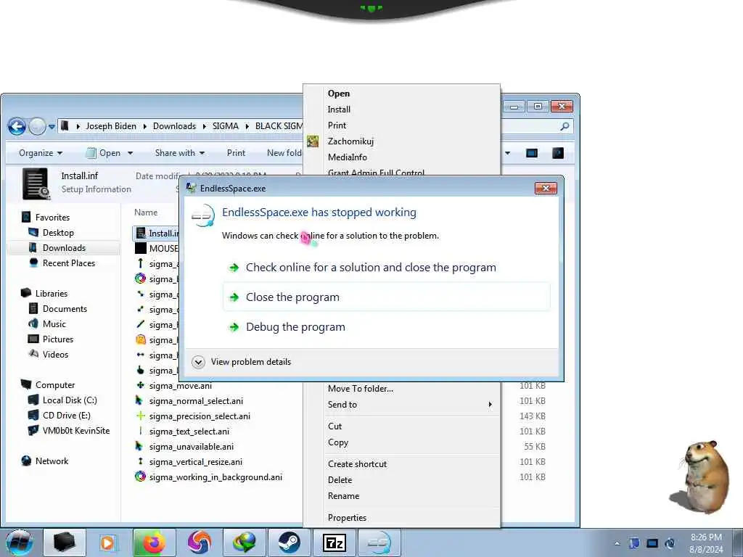Select sigma_working_in_background.ani file

click(215, 477)
